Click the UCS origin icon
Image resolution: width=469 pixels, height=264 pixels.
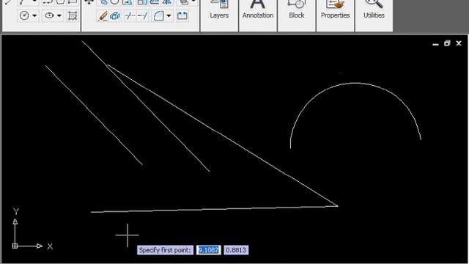(15, 246)
